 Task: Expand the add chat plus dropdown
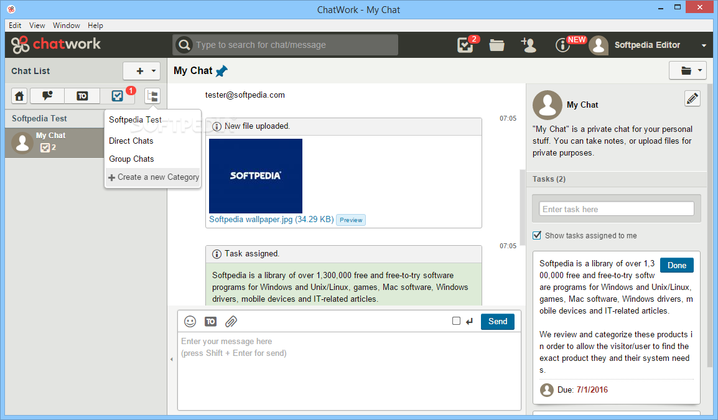click(141, 71)
